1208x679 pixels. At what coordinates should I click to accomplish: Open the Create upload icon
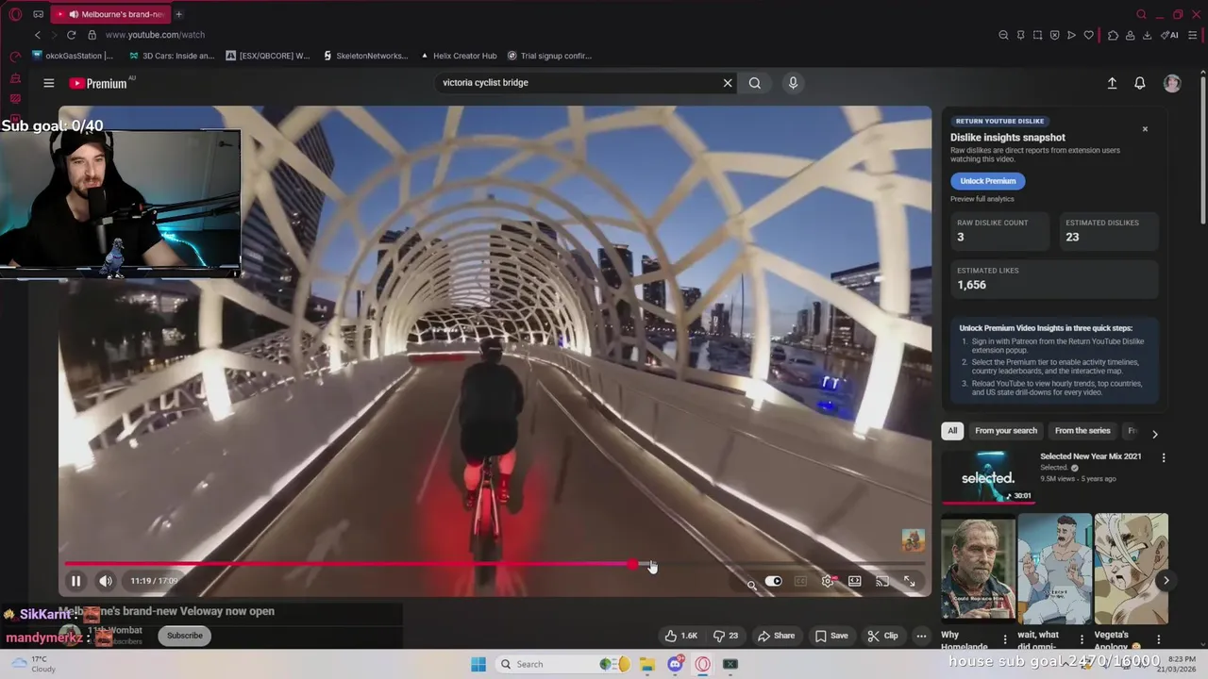click(1112, 83)
